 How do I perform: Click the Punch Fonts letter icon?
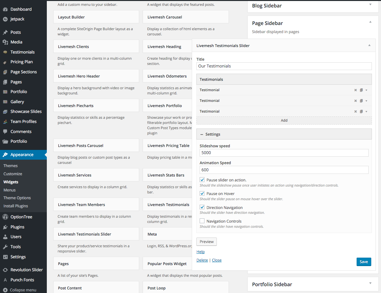pyautogui.click(x=5, y=280)
